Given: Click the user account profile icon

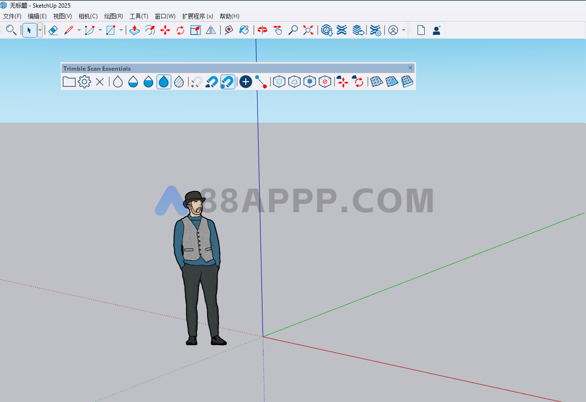Looking at the screenshot, I should coord(393,30).
